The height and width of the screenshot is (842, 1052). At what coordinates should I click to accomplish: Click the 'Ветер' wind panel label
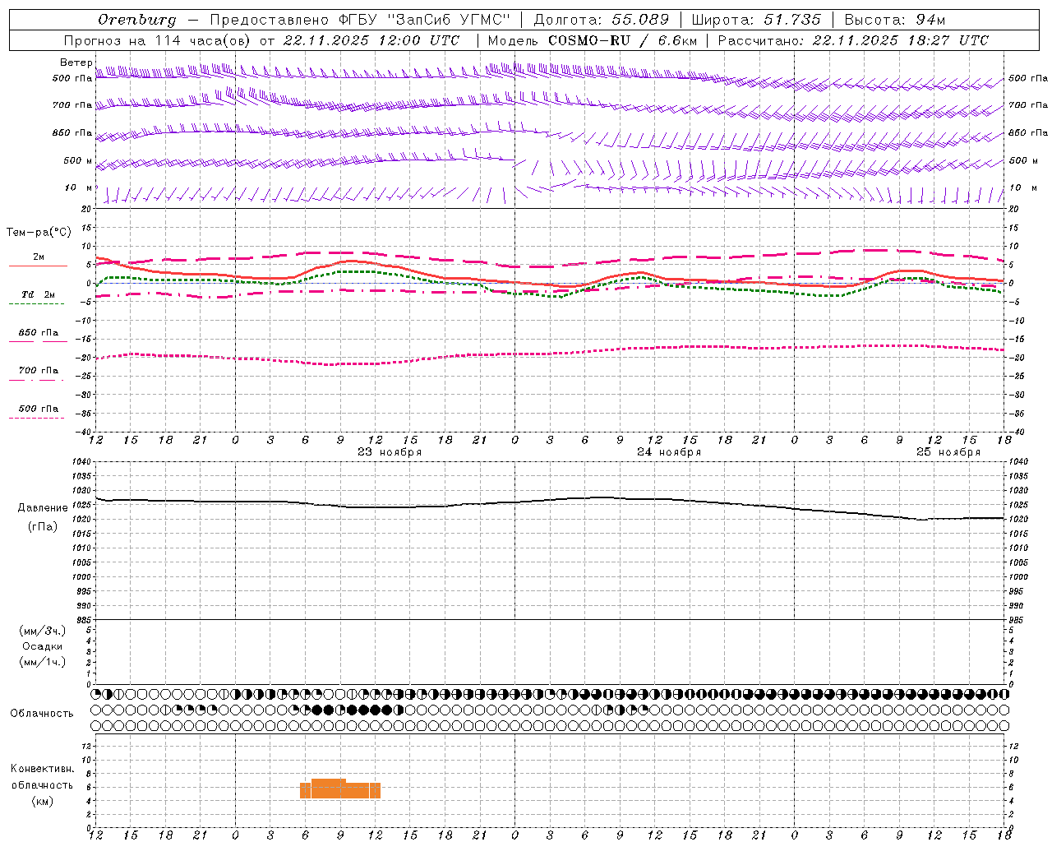(x=76, y=62)
